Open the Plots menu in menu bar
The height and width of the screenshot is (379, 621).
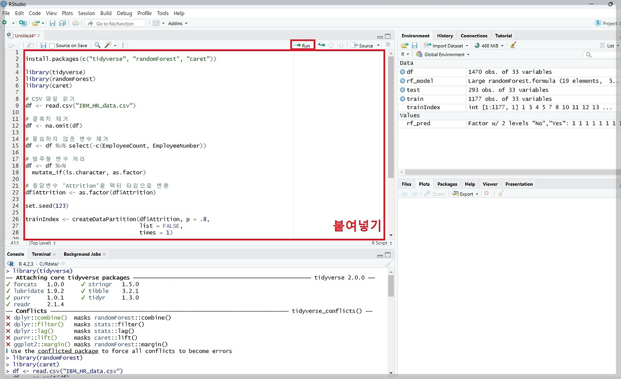click(x=67, y=13)
